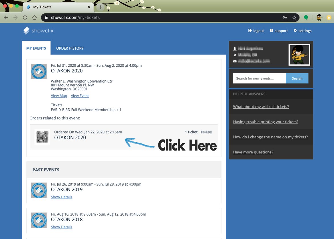Open the View Event link
Viewport: 334px width, 239px height.
click(x=80, y=96)
